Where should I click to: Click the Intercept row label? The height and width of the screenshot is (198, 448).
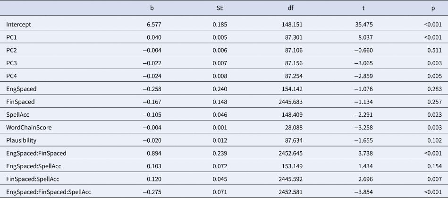click(18, 25)
